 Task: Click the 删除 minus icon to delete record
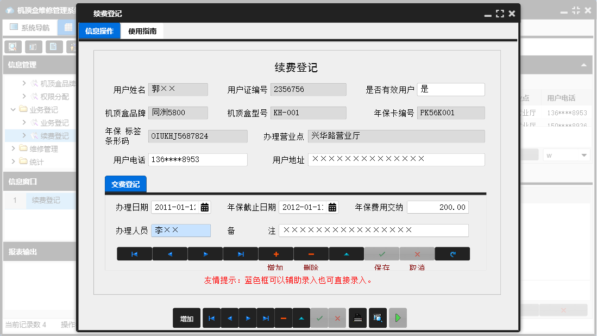point(311,253)
